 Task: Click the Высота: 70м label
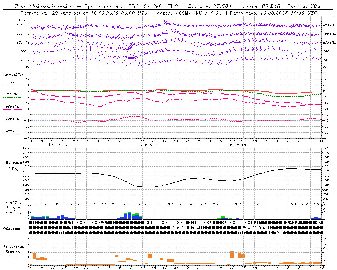pyautogui.click(x=304, y=6)
